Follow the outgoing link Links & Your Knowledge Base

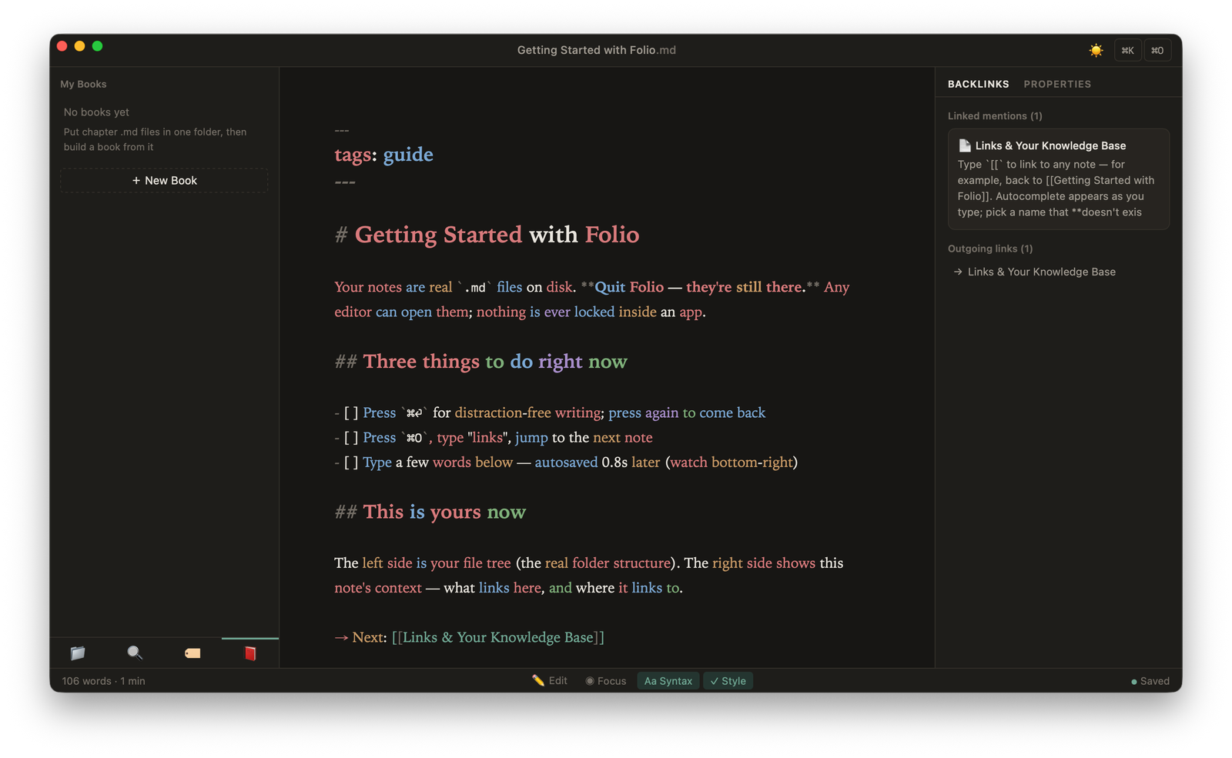click(1041, 272)
